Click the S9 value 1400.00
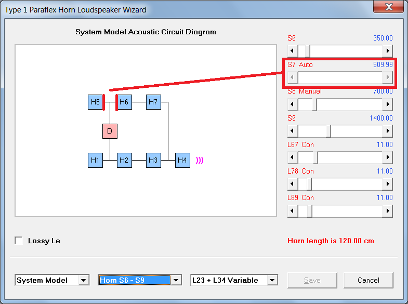408x304 pixels. pyautogui.click(x=381, y=118)
